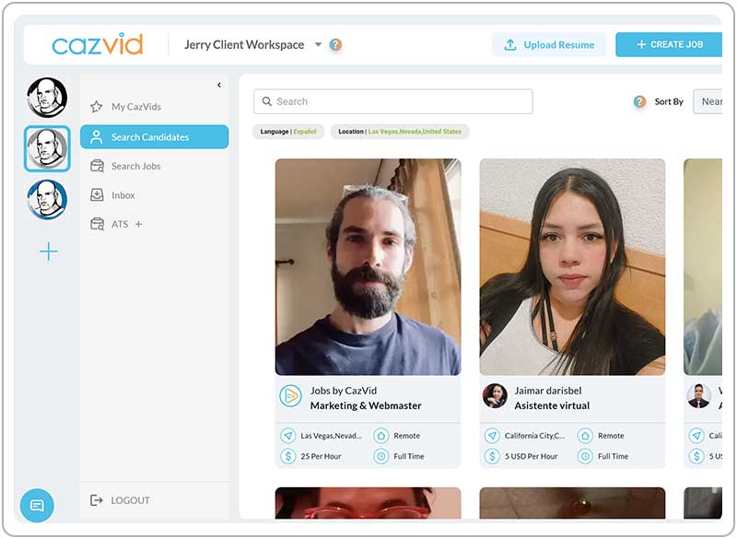Screen dimensions: 737x538
Task: Click the My CazVids star icon
Action: click(97, 107)
